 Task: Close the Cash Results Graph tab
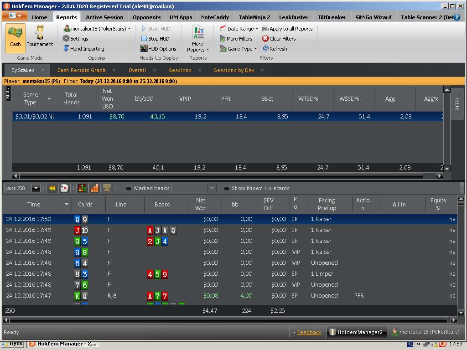pyautogui.click(x=114, y=70)
